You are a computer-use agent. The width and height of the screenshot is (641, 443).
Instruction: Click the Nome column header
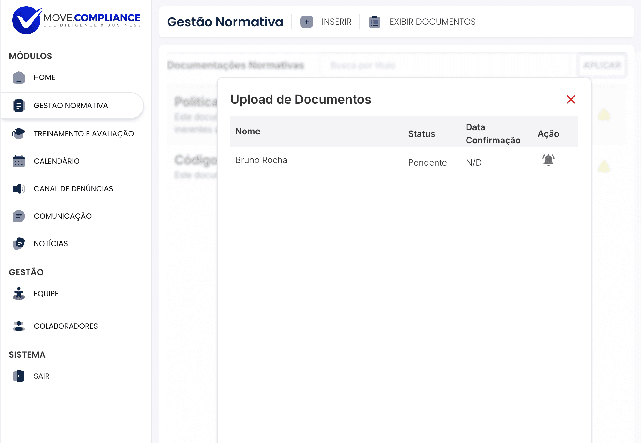(x=248, y=131)
